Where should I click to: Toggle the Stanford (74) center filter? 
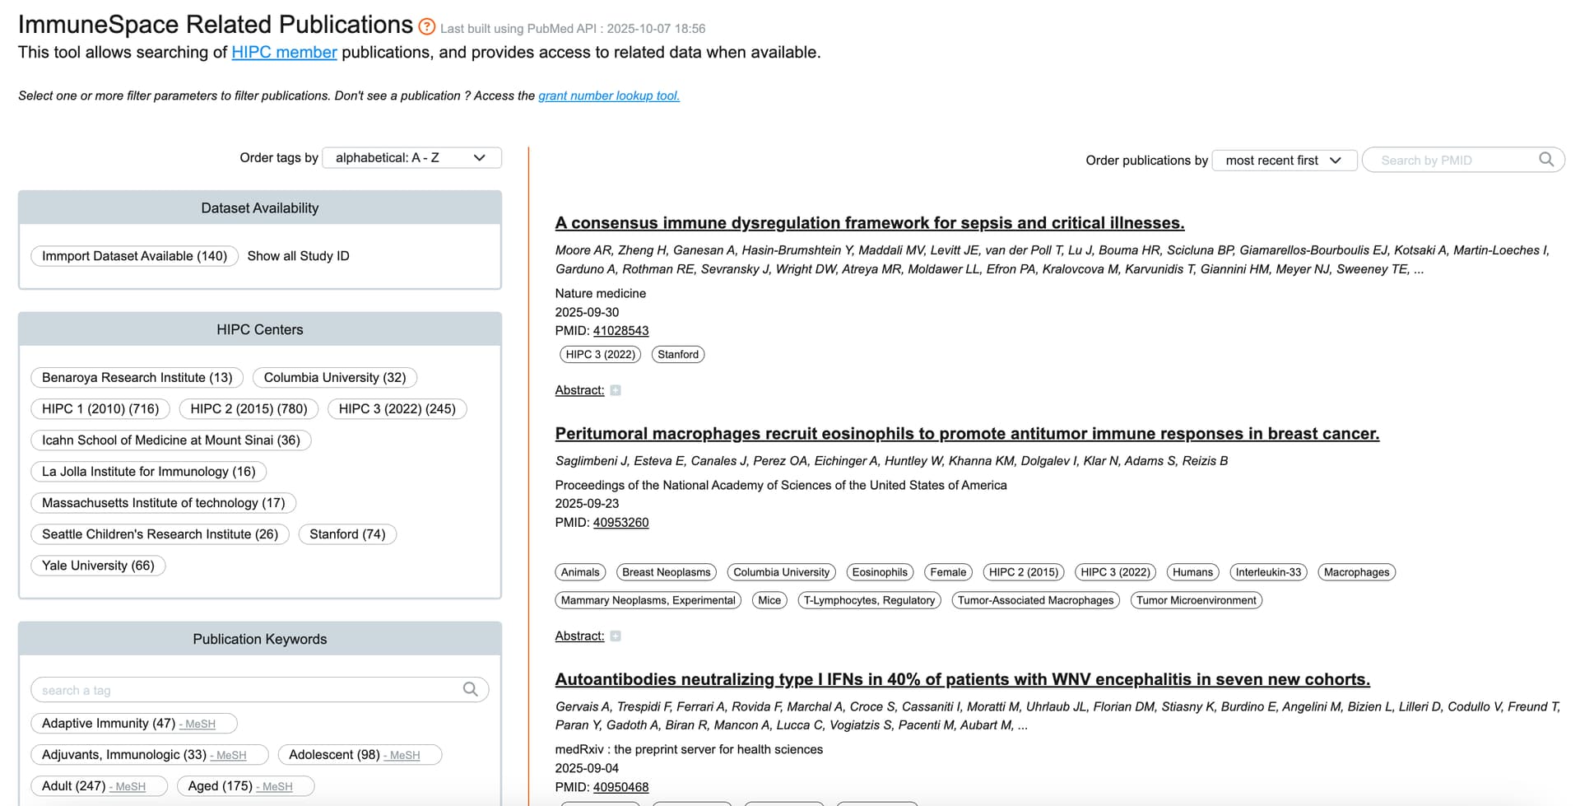pos(347,534)
